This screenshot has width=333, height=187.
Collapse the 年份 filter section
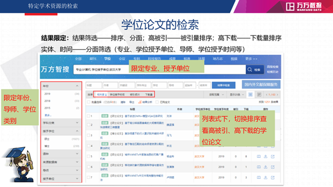77,86
